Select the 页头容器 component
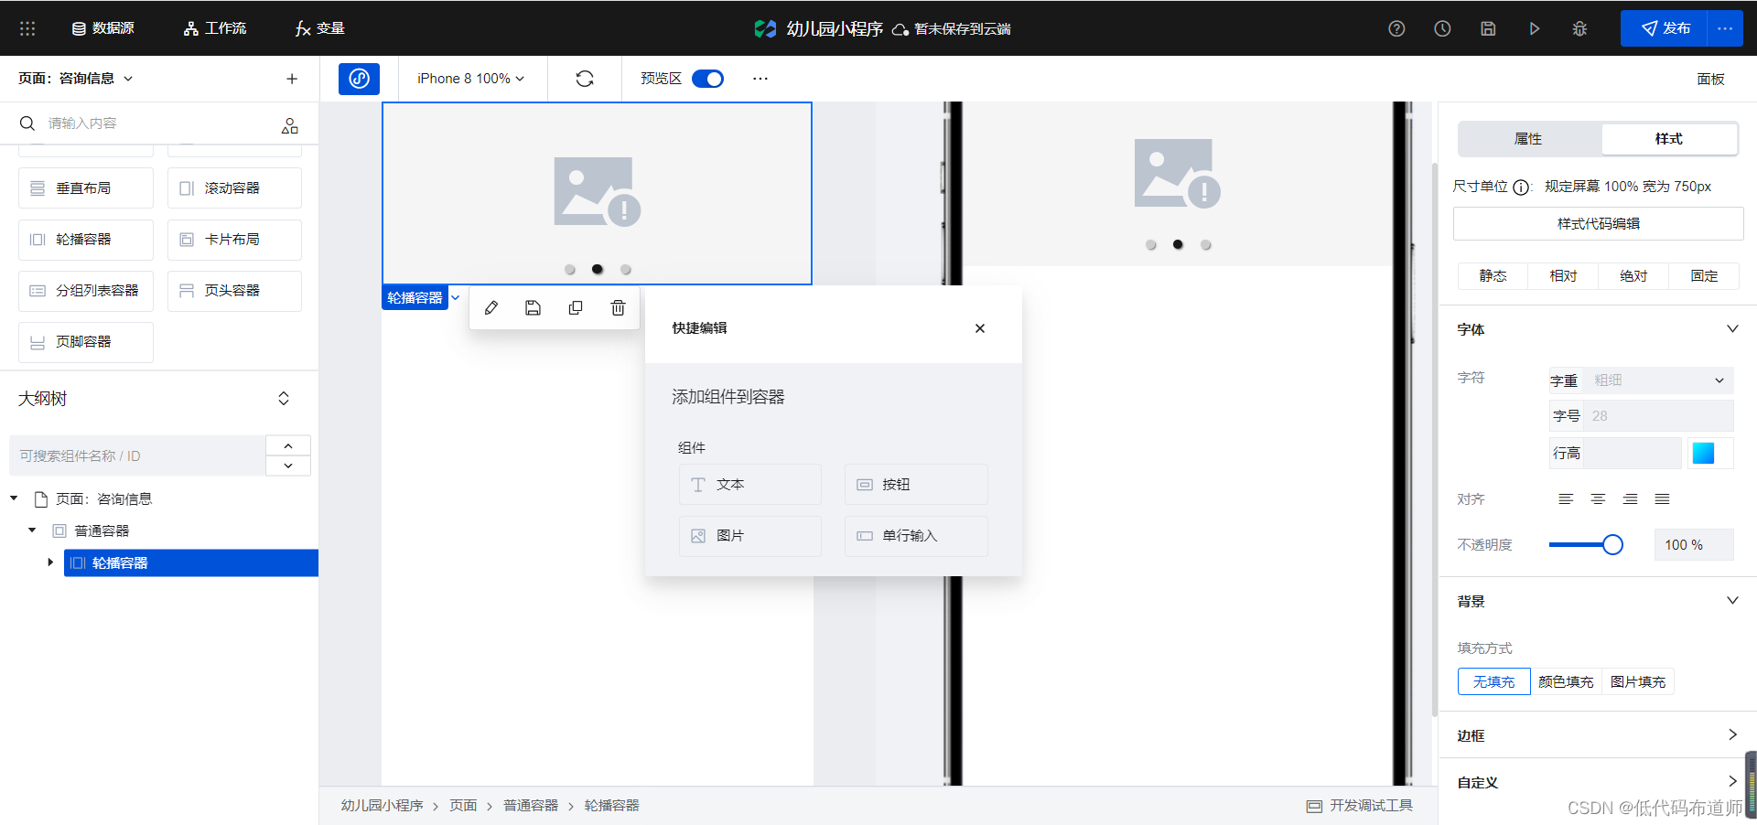Viewport: 1757px width, 825px height. [234, 290]
